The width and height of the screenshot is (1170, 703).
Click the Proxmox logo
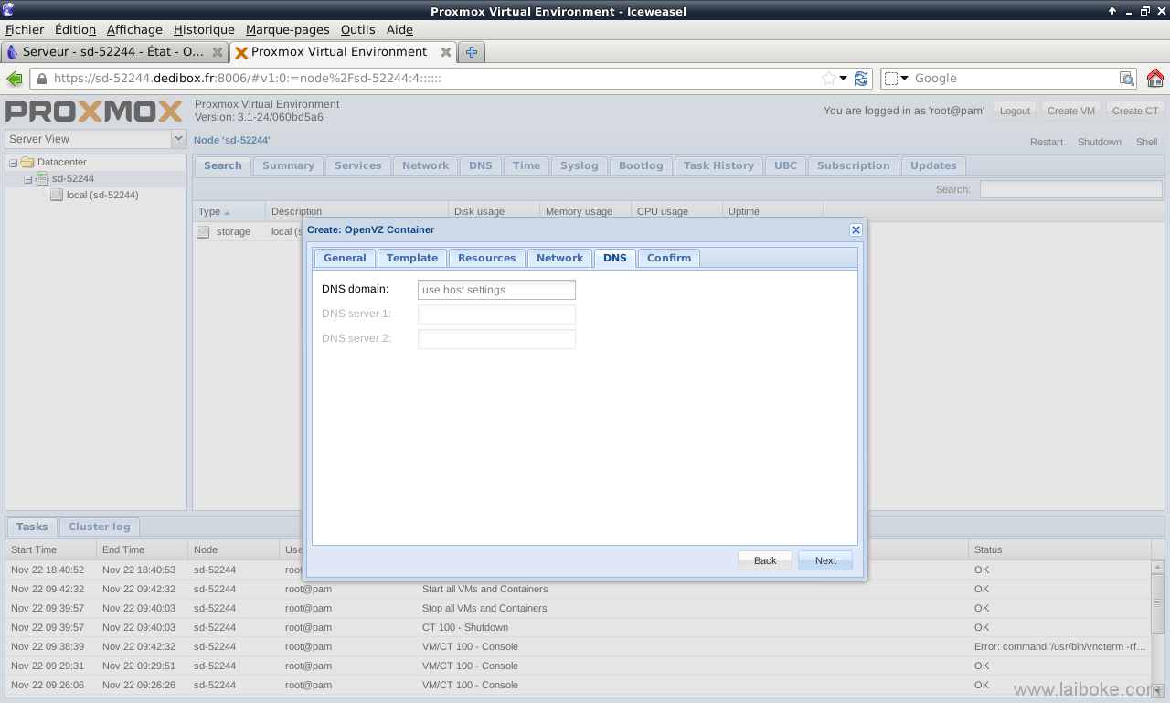tap(94, 112)
